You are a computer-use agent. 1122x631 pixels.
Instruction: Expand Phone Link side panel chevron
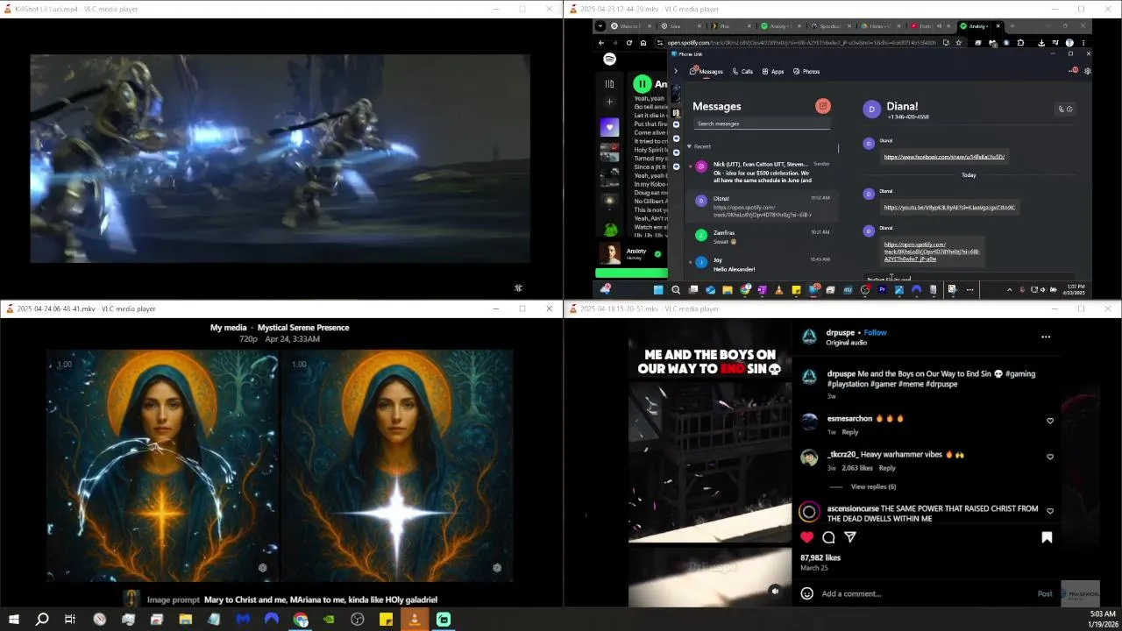(675, 71)
